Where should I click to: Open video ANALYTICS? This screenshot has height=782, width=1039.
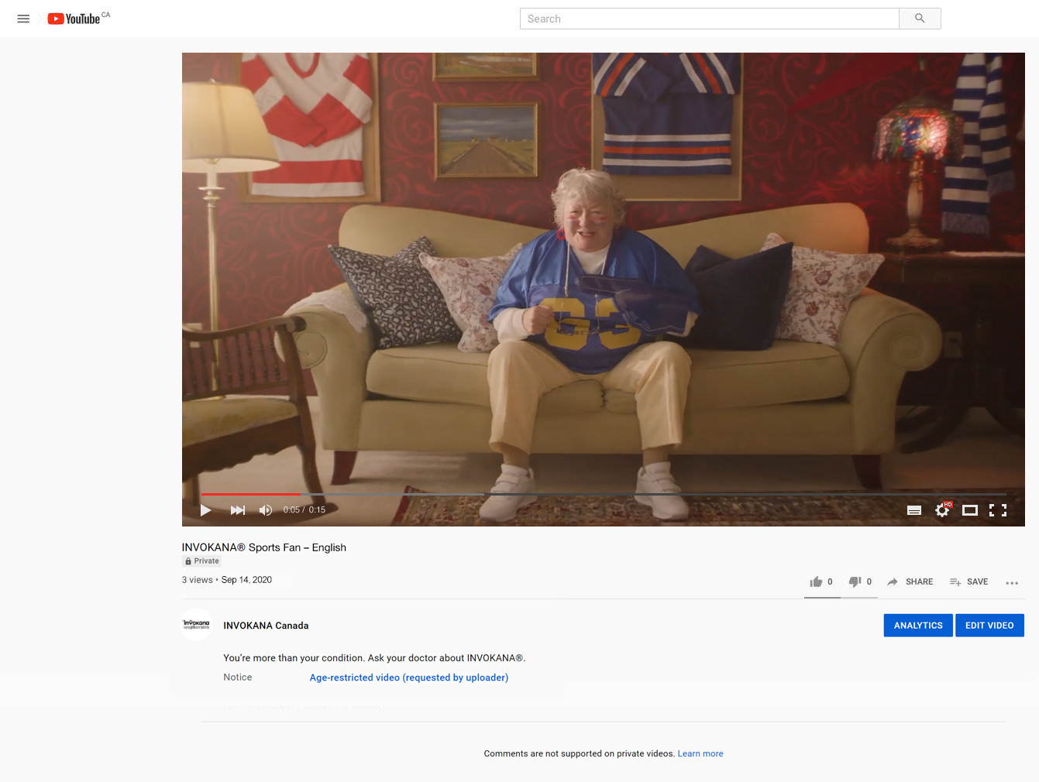[918, 626]
